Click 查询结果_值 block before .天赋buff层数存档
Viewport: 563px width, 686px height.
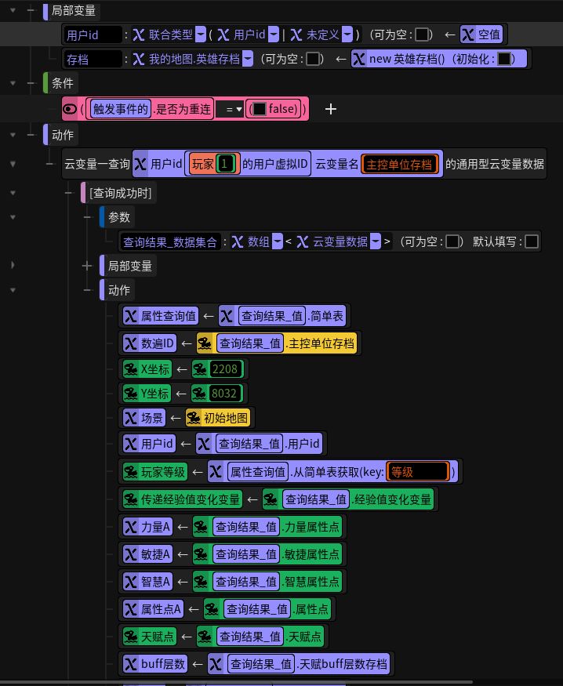[262, 664]
